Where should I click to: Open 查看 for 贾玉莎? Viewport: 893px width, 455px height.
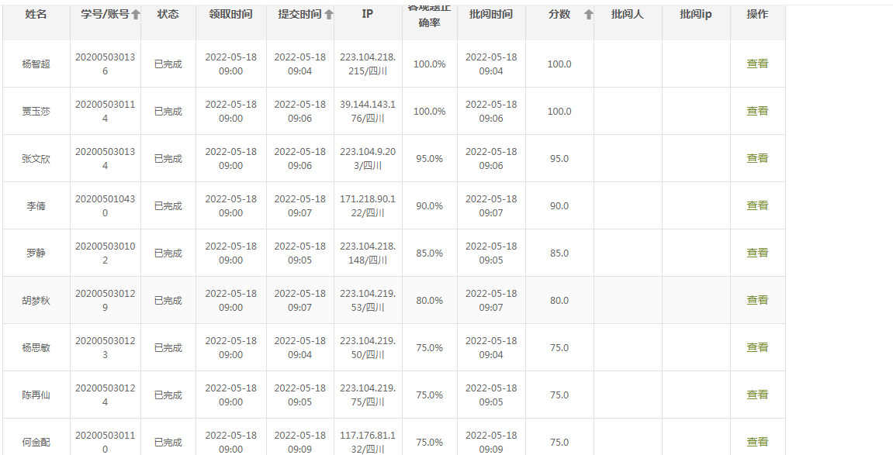[x=757, y=111]
